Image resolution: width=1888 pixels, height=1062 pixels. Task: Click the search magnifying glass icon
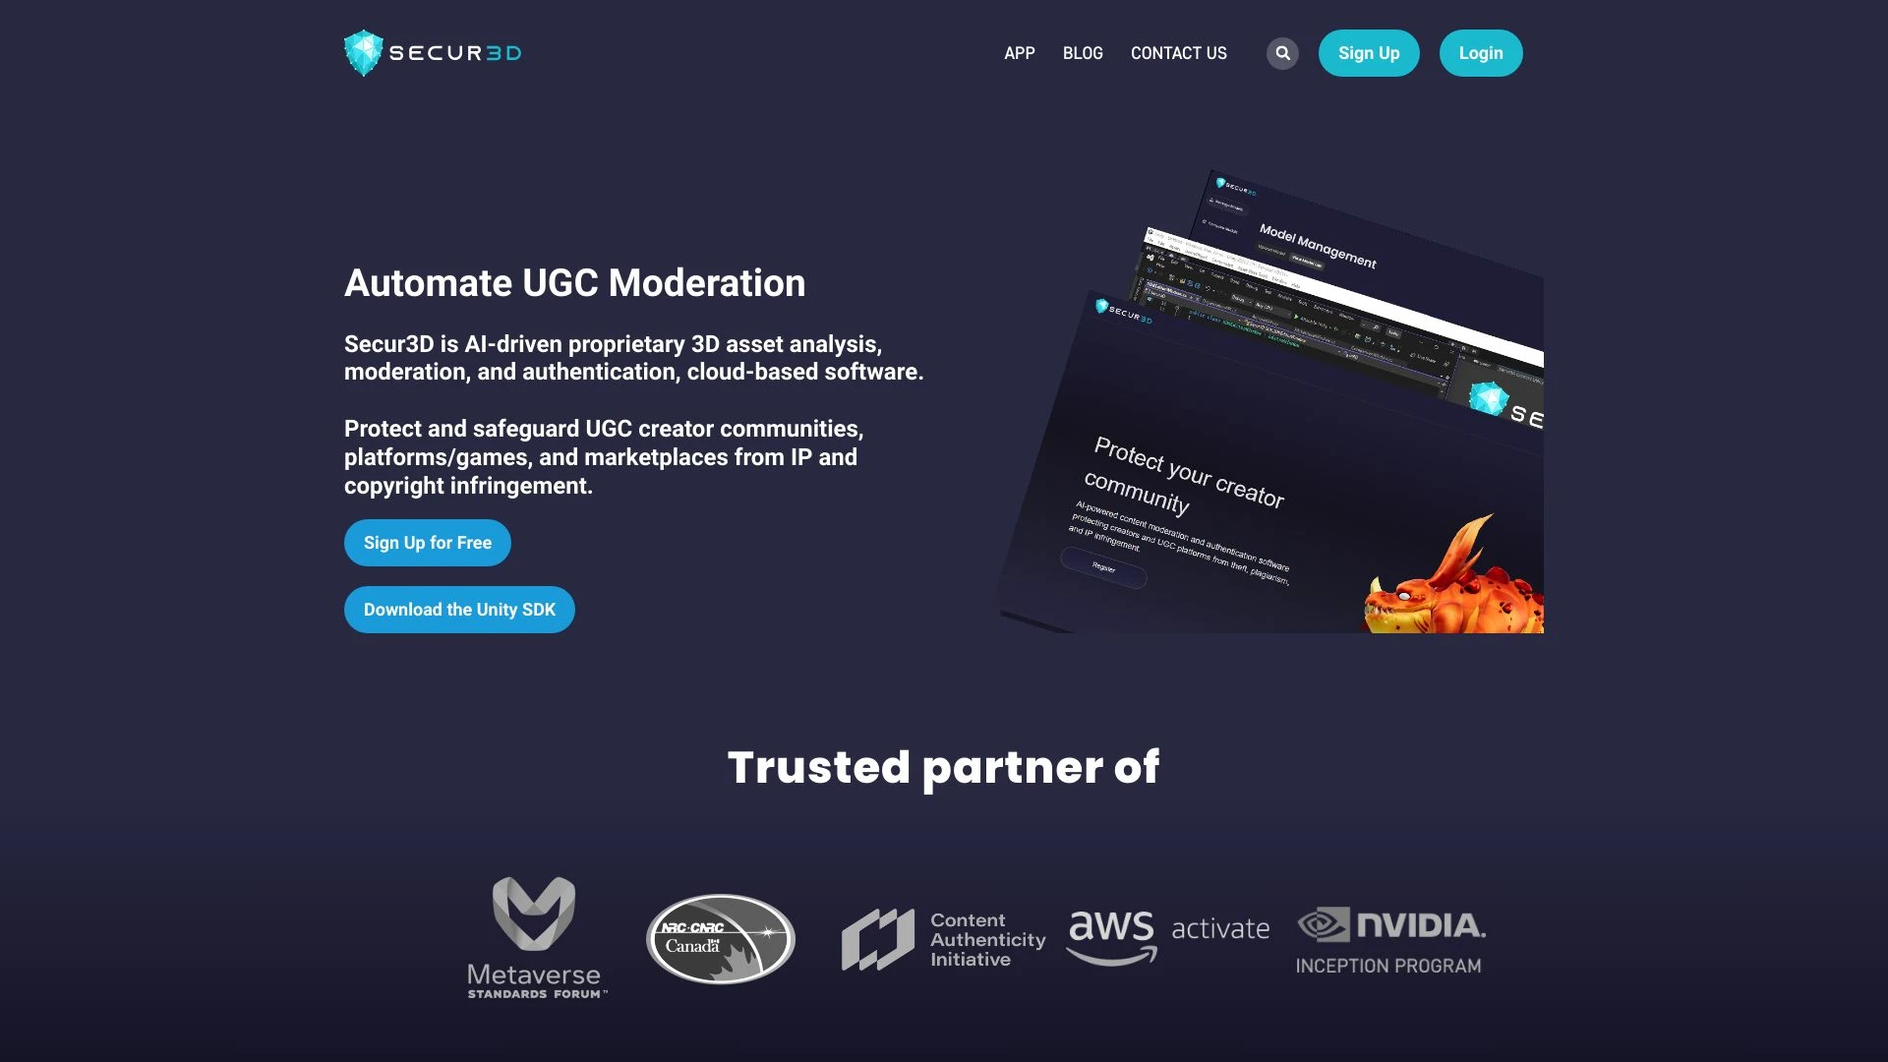click(x=1281, y=52)
